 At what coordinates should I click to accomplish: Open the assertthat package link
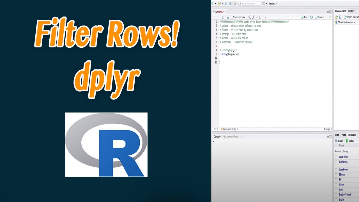(343, 157)
